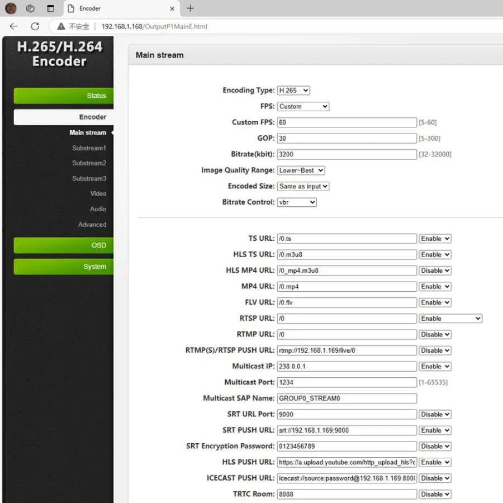Click the Bitrate(kbit) input field

(x=347, y=154)
